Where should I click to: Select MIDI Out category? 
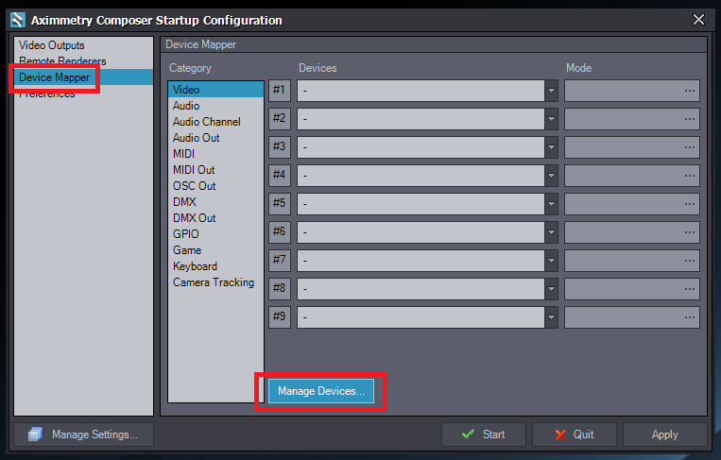(215, 170)
